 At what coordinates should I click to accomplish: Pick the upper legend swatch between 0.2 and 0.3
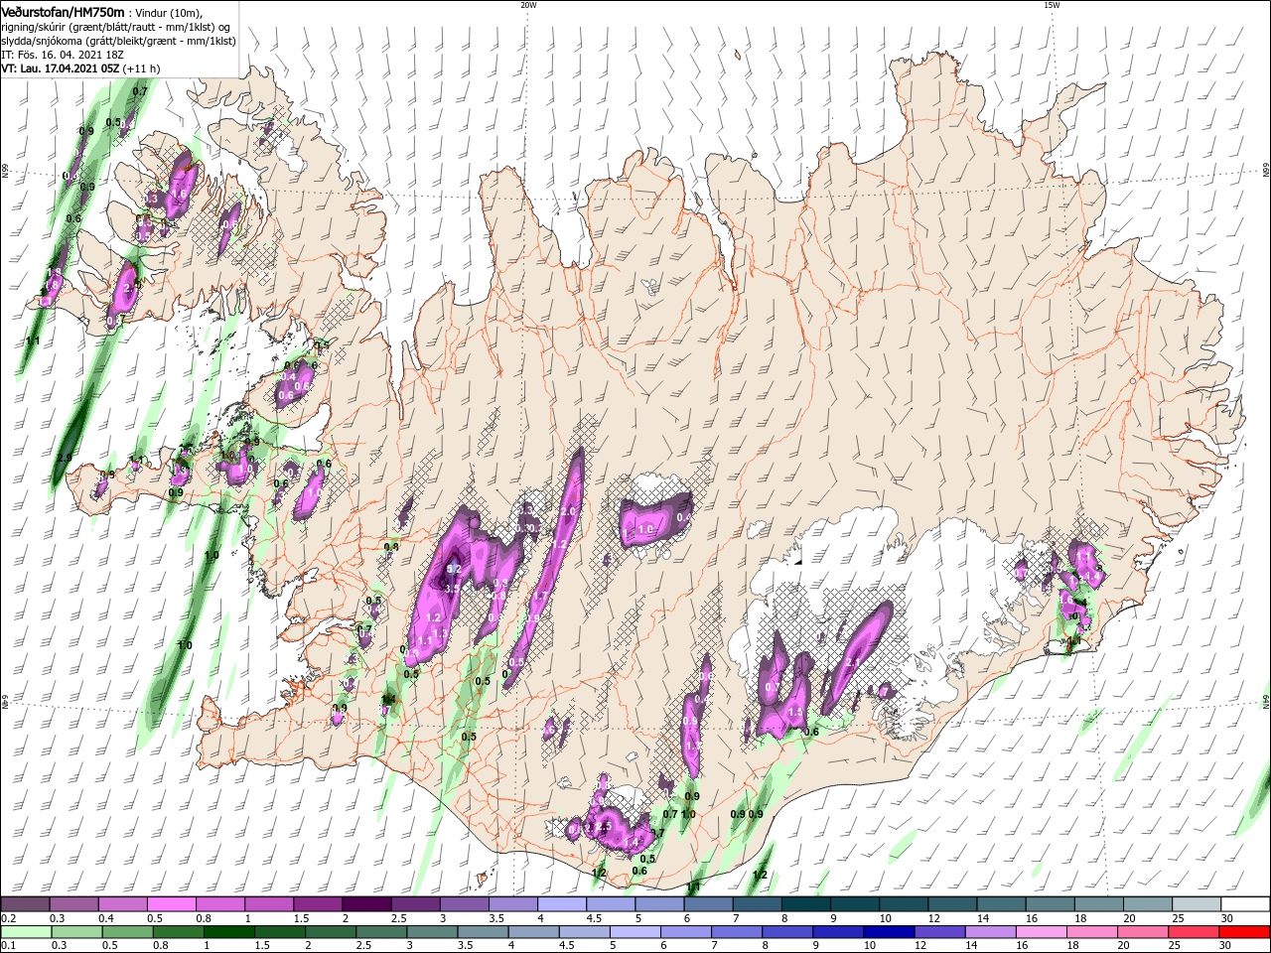pos(26,904)
